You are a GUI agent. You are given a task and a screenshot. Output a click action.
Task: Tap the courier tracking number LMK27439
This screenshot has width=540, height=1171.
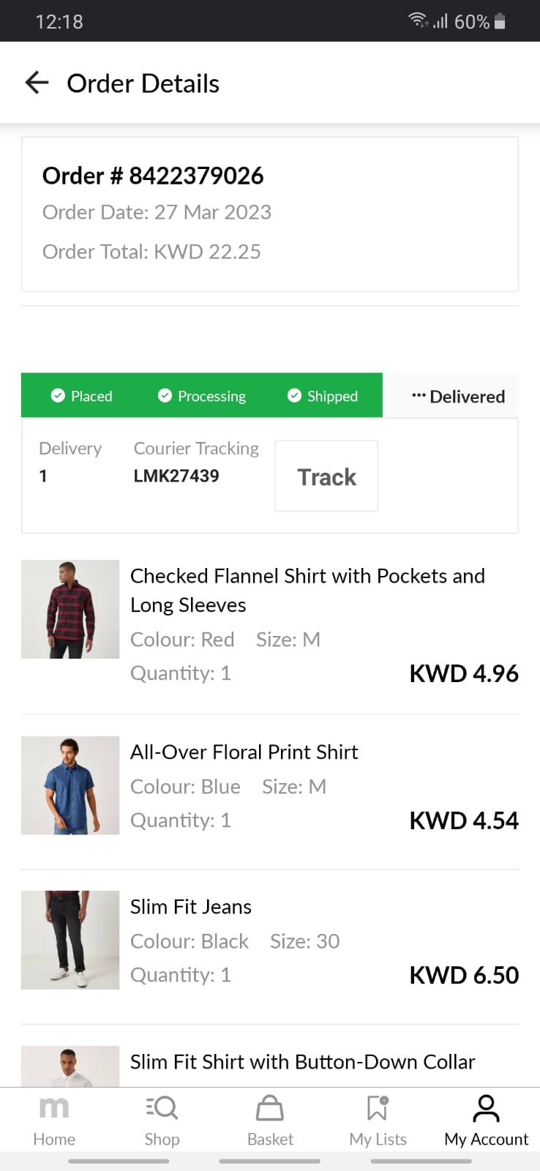(x=176, y=476)
